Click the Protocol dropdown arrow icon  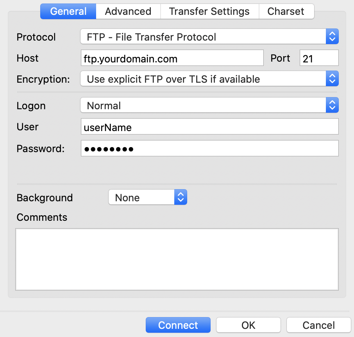[x=332, y=36]
